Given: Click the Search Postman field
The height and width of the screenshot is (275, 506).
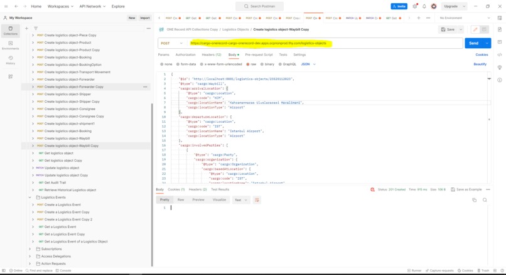Looking at the screenshot, I should click(x=259, y=6).
